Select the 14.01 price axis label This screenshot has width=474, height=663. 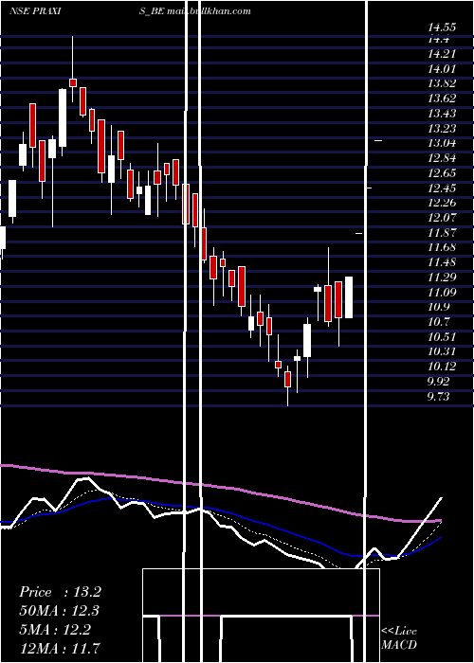coord(442,69)
